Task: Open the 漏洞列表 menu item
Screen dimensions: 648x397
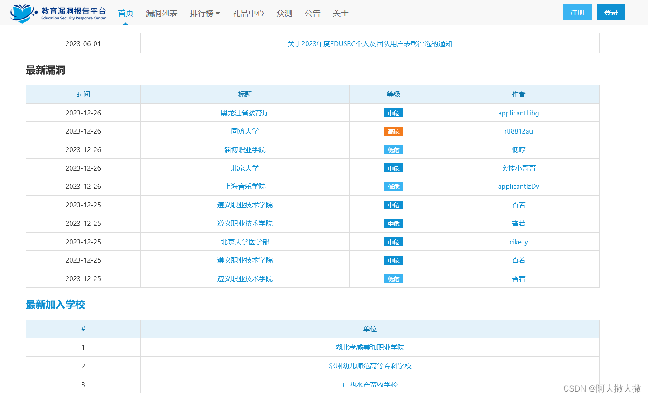Action: 161,13
